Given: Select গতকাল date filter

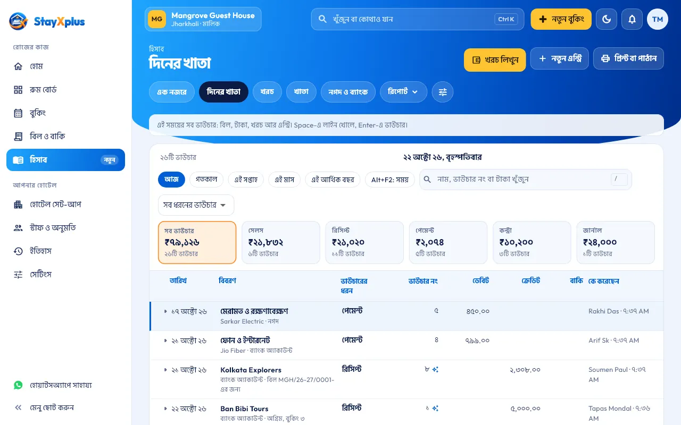Looking at the screenshot, I should tap(206, 180).
